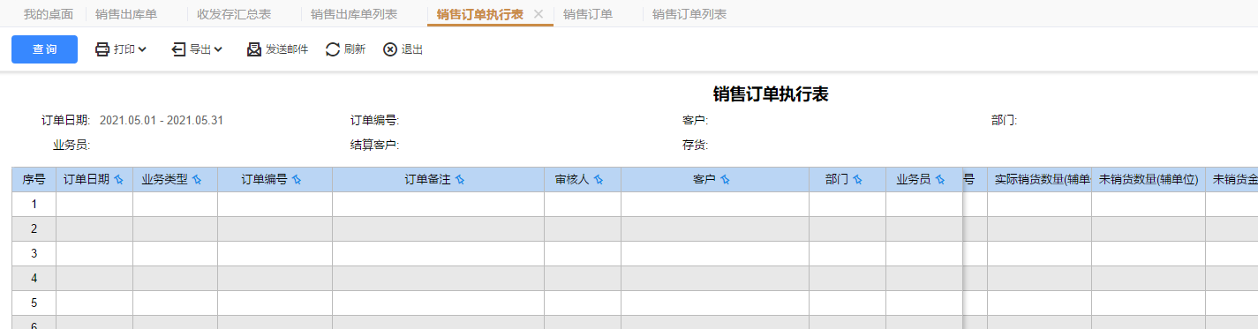Select row number 5 in table
1258x329 pixels.
click(x=34, y=303)
